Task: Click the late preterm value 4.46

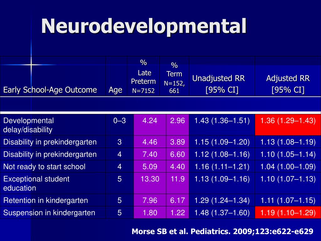Action: 150,142
